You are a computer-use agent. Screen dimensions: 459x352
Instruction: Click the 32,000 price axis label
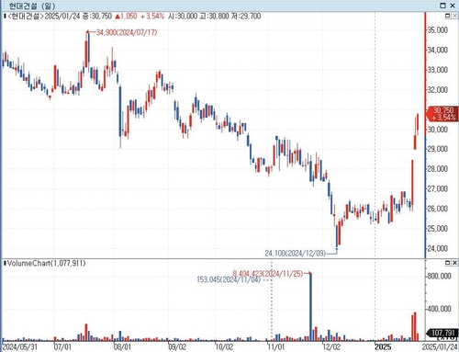[437, 90]
